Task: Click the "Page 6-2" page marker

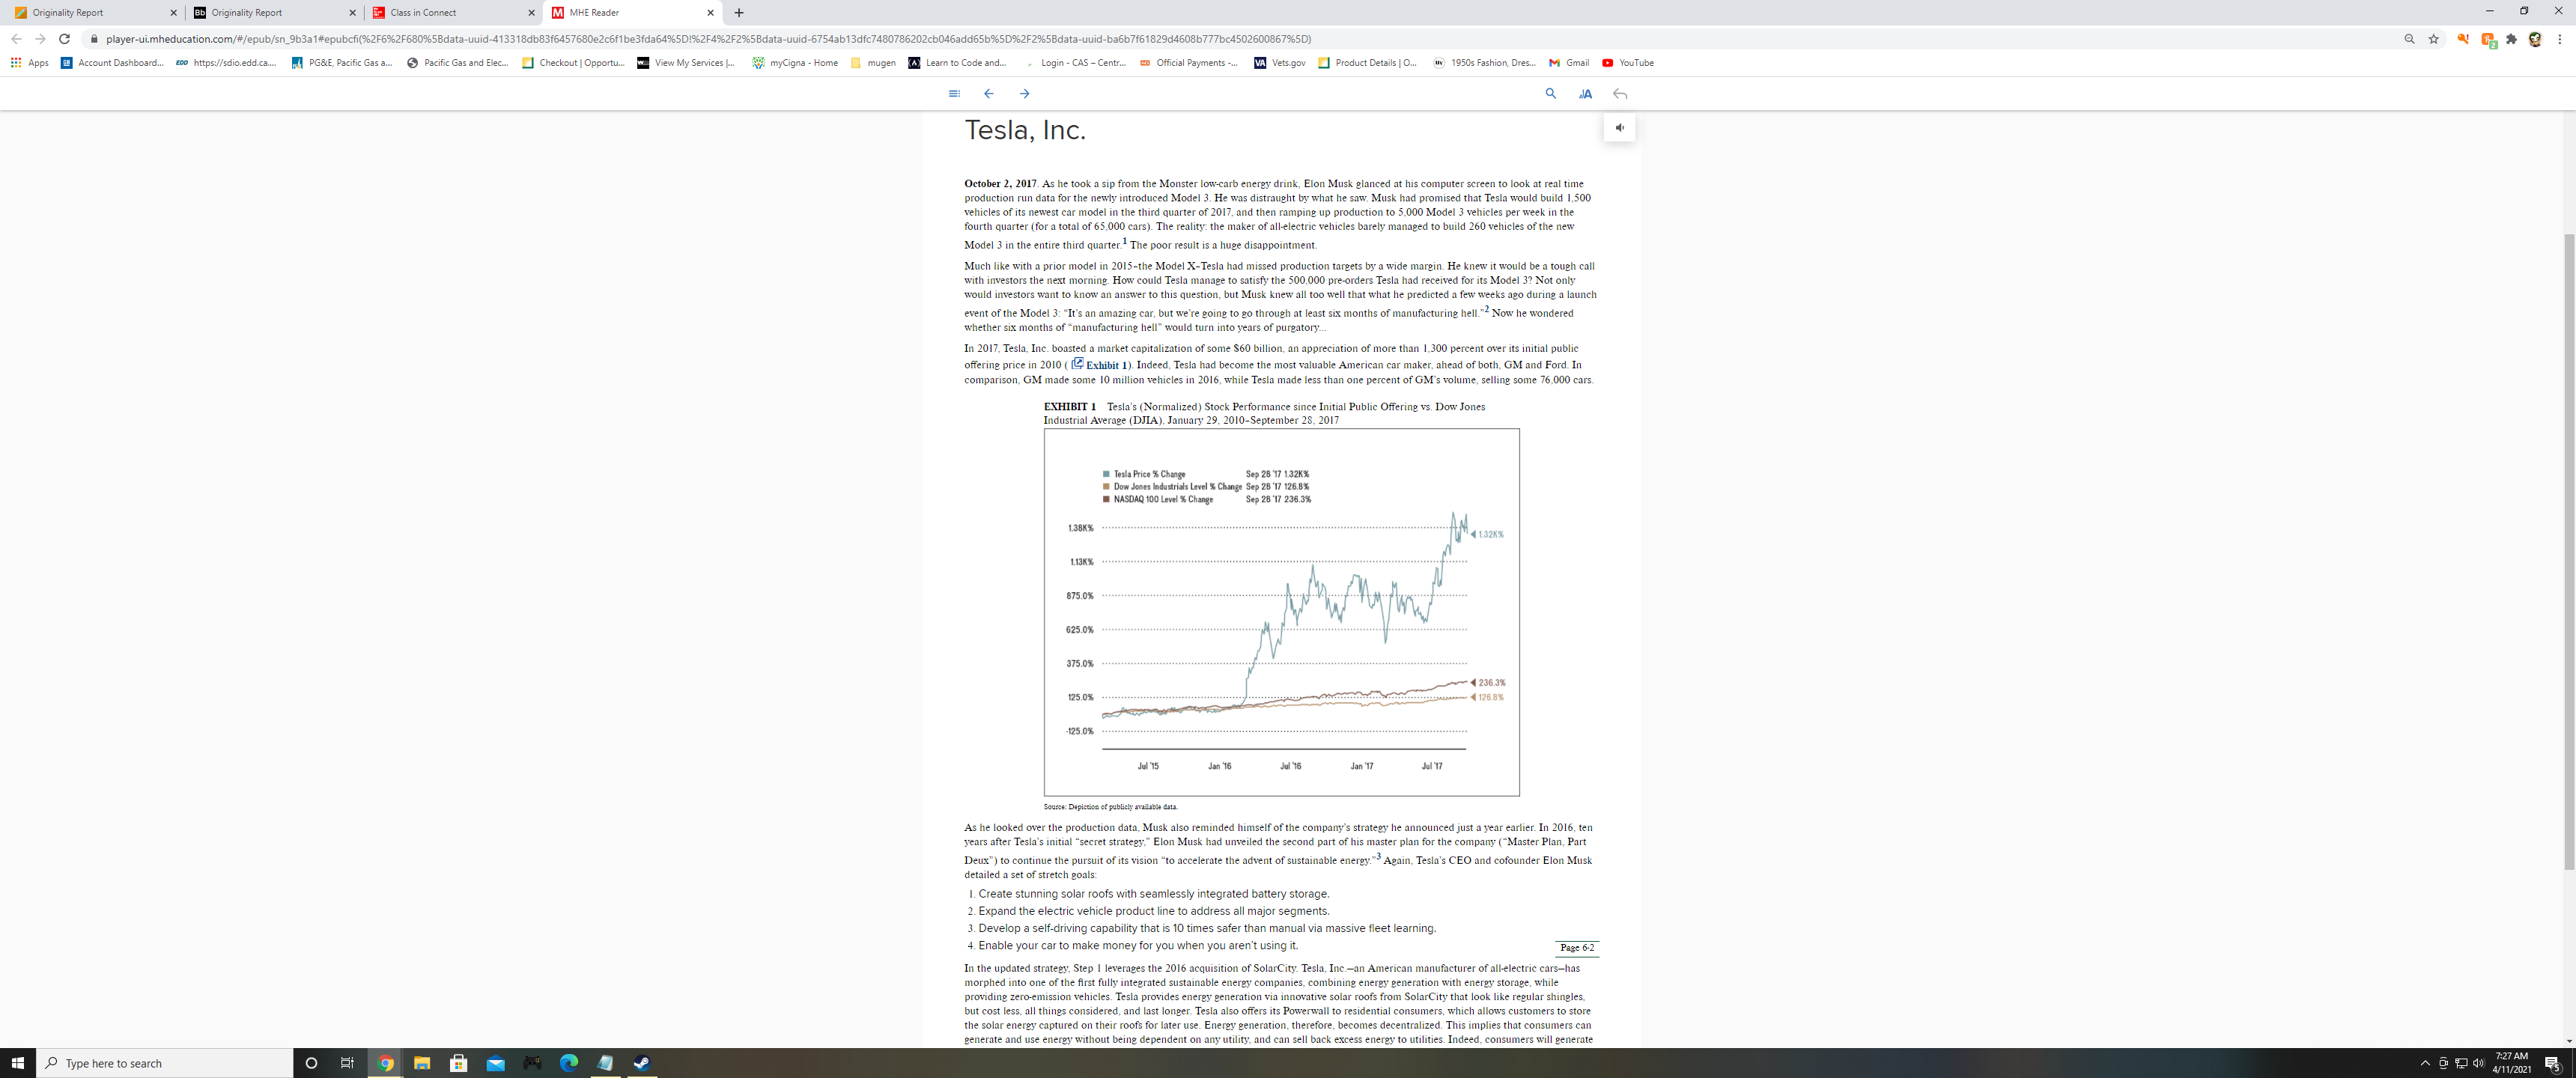Action: tap(1577, 947)
